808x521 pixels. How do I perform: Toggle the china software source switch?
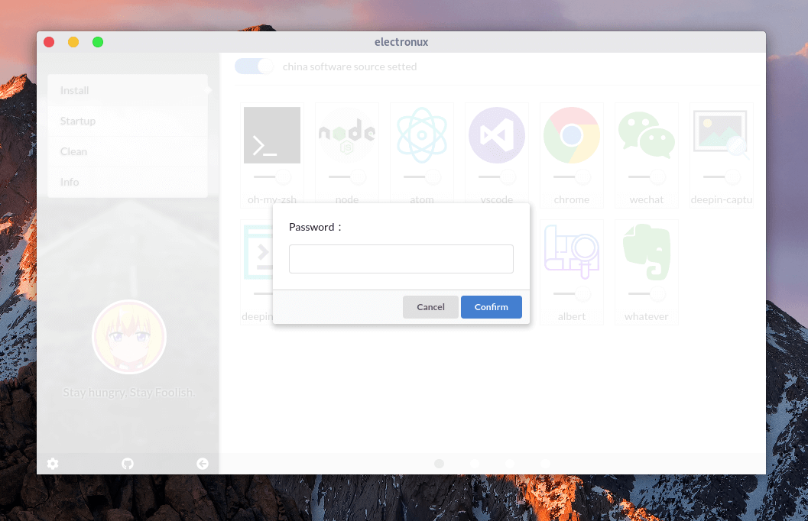[x=254, y=66]
